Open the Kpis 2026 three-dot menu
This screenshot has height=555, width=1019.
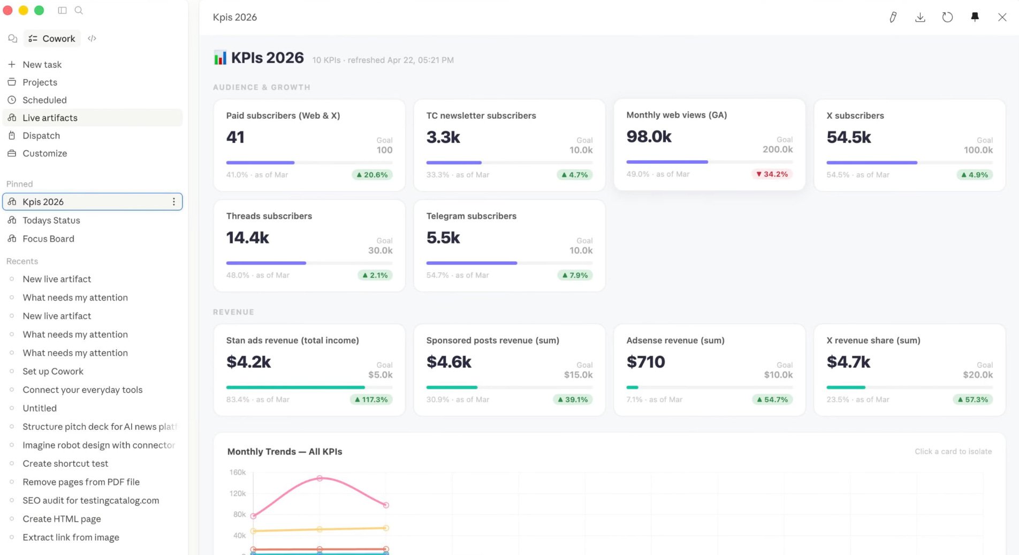click(x=173, y=202)
